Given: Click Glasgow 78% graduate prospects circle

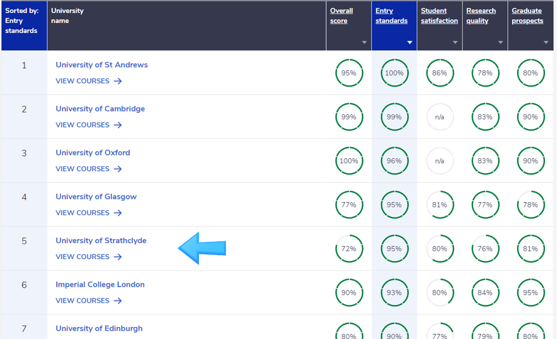Looking at the screenshot, I should (531, 205).
